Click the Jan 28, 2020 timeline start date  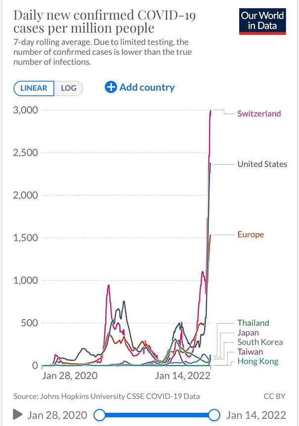(57, 415)
